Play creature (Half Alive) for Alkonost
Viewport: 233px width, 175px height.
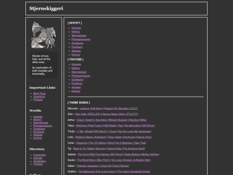(x=91, y=108)
